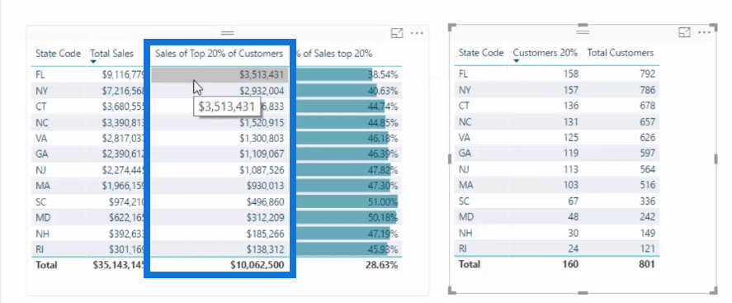Select highlighted $3,513,431 cell in FL row
The height and width of the screenshot is (303, 732).
tap(220, 74)
